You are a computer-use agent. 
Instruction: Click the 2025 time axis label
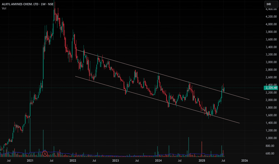202,161
